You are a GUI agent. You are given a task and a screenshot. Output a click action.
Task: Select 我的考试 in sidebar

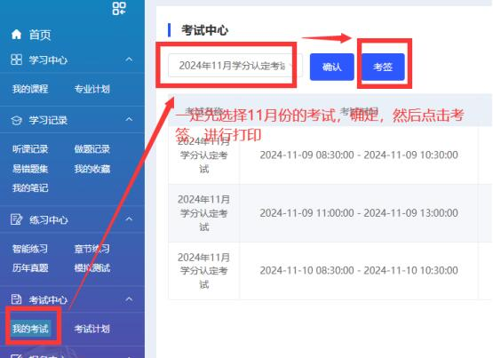tap(30, 329)
